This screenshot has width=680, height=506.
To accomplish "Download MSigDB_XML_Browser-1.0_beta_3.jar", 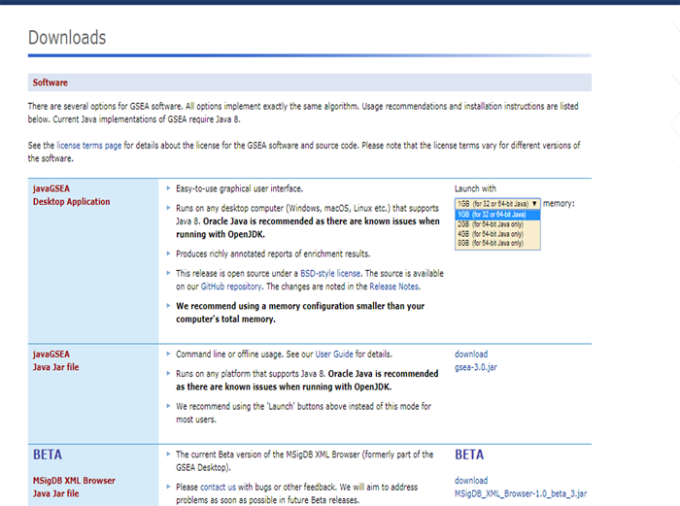I will pos(521,487).
